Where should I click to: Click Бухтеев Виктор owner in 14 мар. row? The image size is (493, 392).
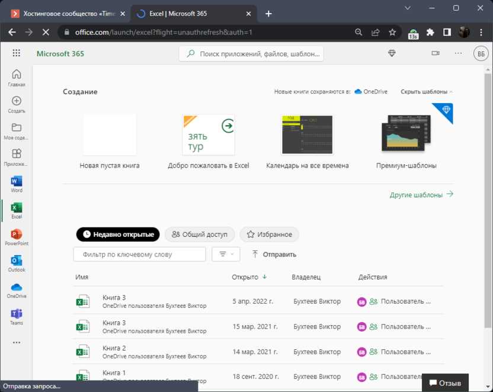tap(317, 352)
